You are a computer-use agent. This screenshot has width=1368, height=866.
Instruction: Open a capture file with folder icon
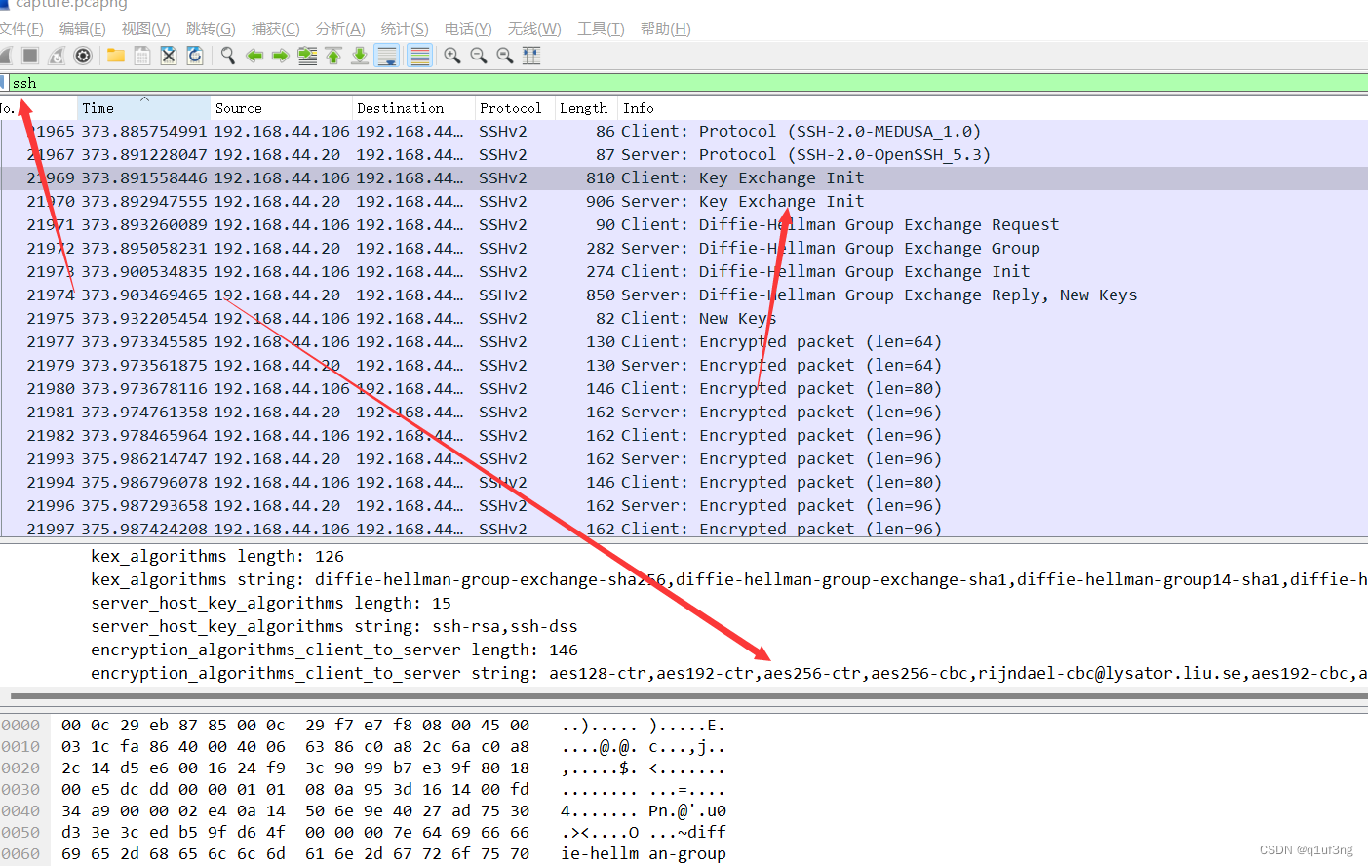(x=116, y=56)
